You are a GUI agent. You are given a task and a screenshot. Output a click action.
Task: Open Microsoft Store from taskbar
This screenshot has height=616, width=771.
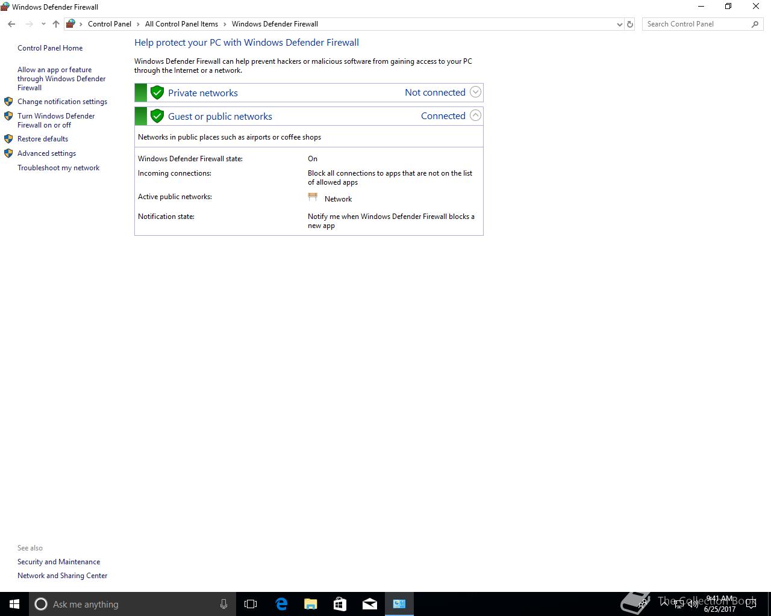[x=340, y=604]
